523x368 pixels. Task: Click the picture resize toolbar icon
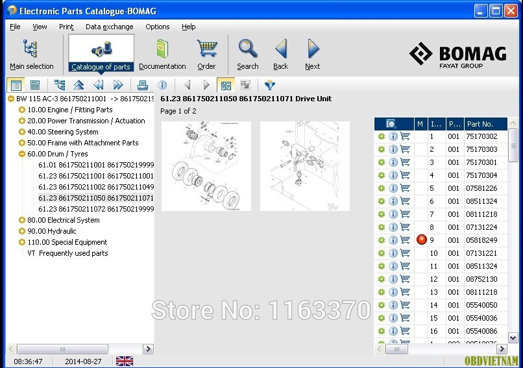coord(245,85)
